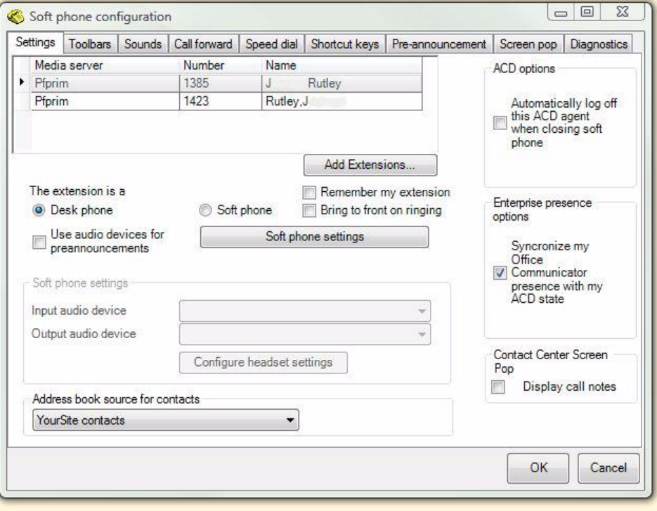This screenshot has width=657, height=511.
Task: View the Pre-announcement tab
Action: pyautogui.click(x=438, y=44)
